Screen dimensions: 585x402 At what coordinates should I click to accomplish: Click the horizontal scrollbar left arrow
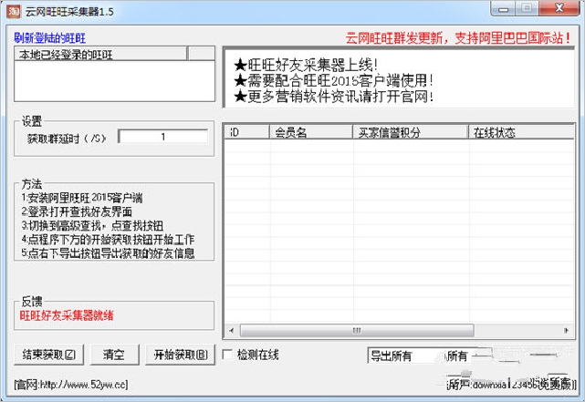click(x=232, y=331)
